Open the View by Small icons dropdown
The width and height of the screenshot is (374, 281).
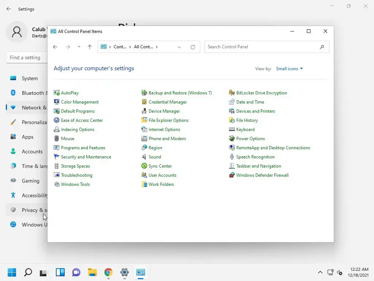289,68
